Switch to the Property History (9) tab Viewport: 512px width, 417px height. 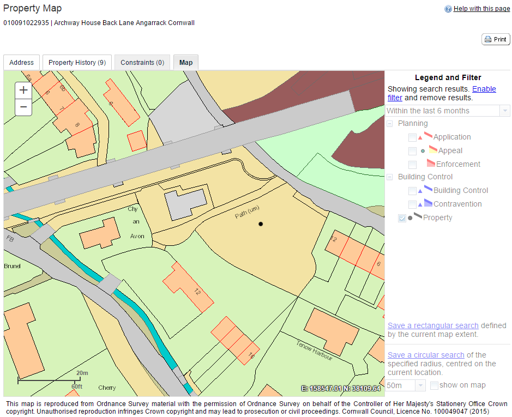click(x=77, y=63)
